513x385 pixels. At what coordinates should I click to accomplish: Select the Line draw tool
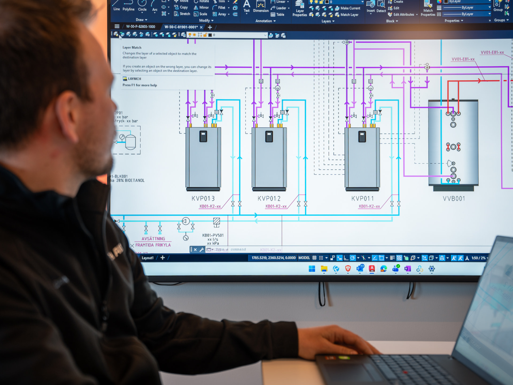pos(116,6)
